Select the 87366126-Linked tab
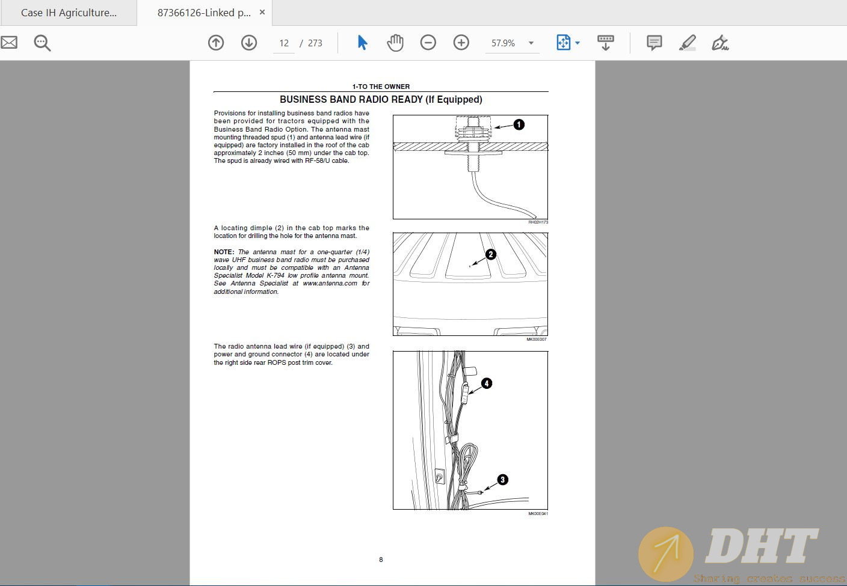Image resolution: width=847 pixels, height=586 pixels. [x=204, y=13]
